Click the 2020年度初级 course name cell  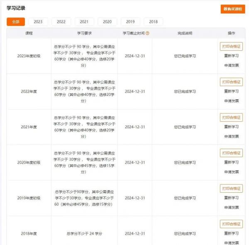click(29, 162)
